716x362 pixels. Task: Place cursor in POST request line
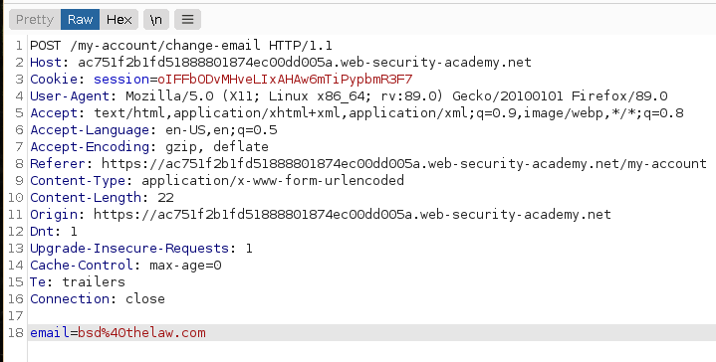181,46
